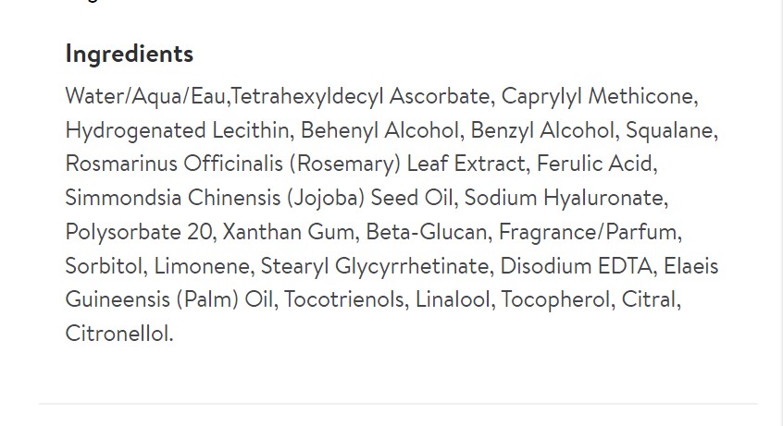Screen dimensions: 783x426
Task: Click the Simmondsia Chinensis (Jojoba) text
Action: point(216,199)
